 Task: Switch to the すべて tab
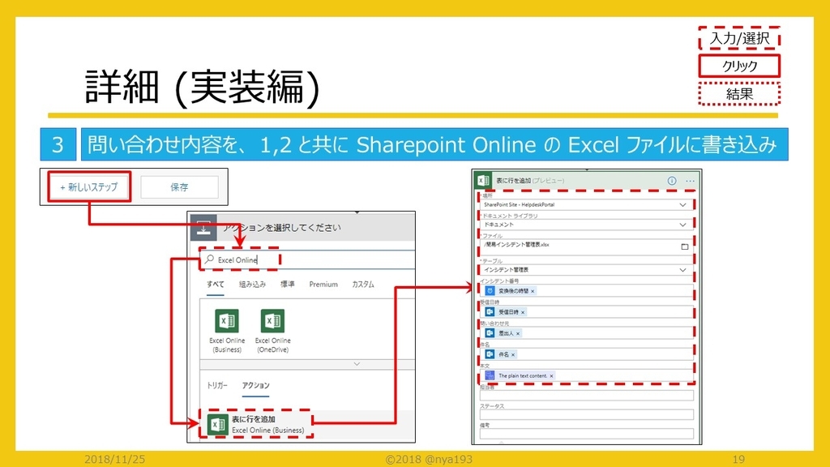point(216,285)
